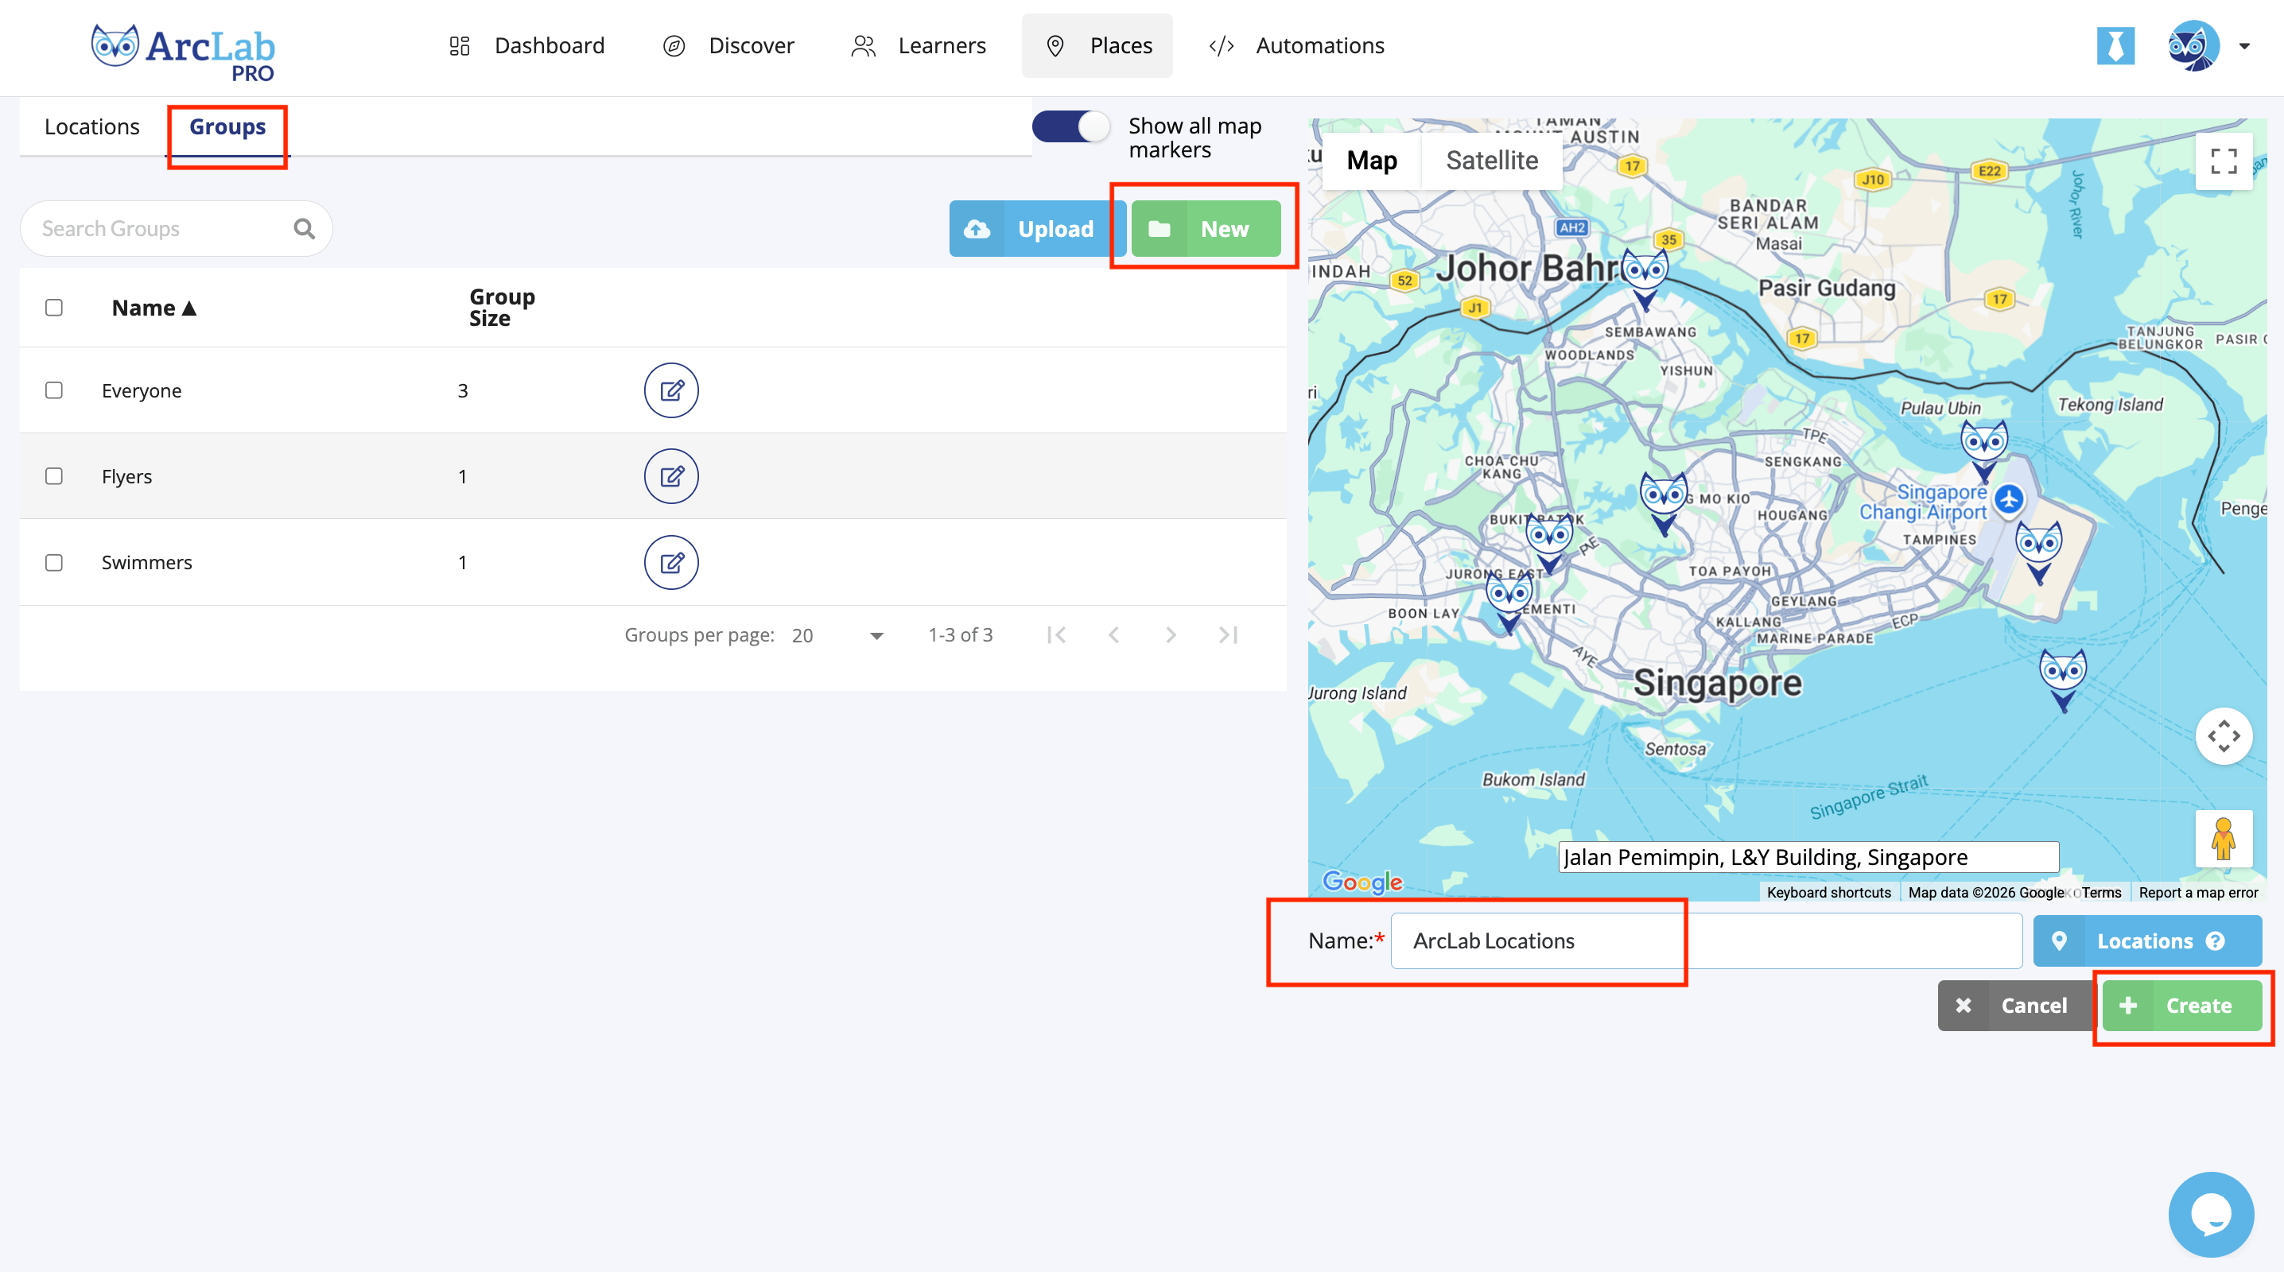Open the chat bubble widget

[x=2210, y=1213]
